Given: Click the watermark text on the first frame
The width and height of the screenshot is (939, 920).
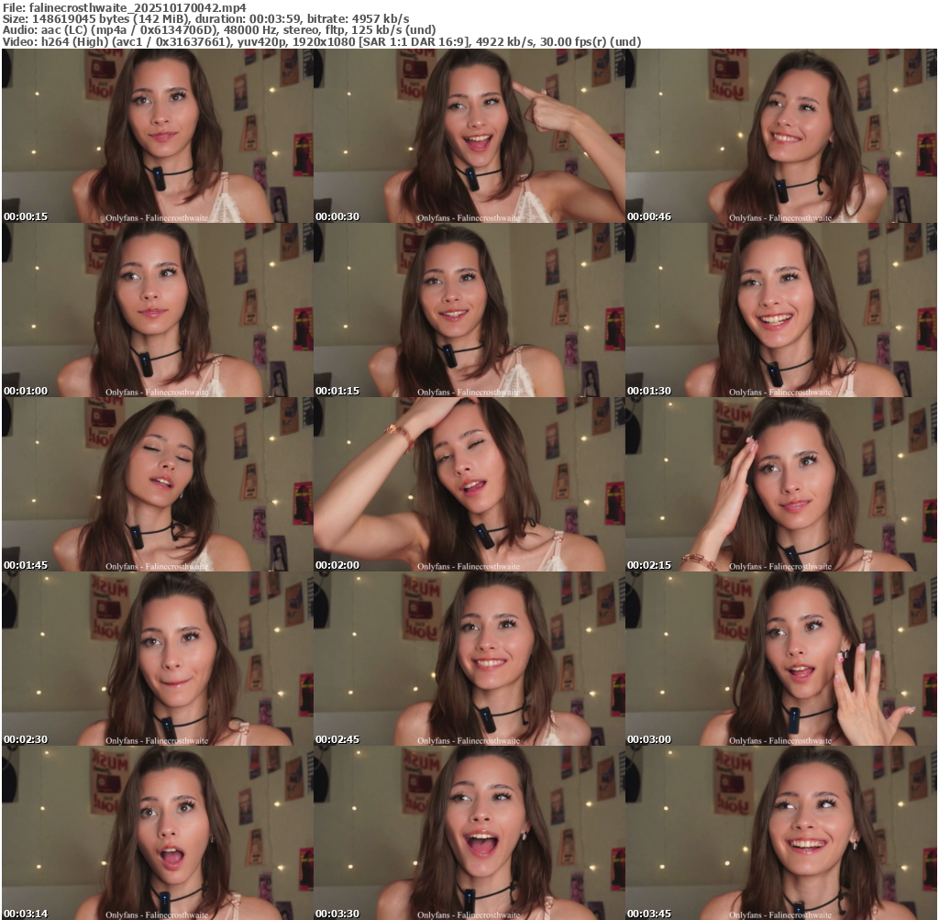Looking at the screenshot, I should [157, 218].
